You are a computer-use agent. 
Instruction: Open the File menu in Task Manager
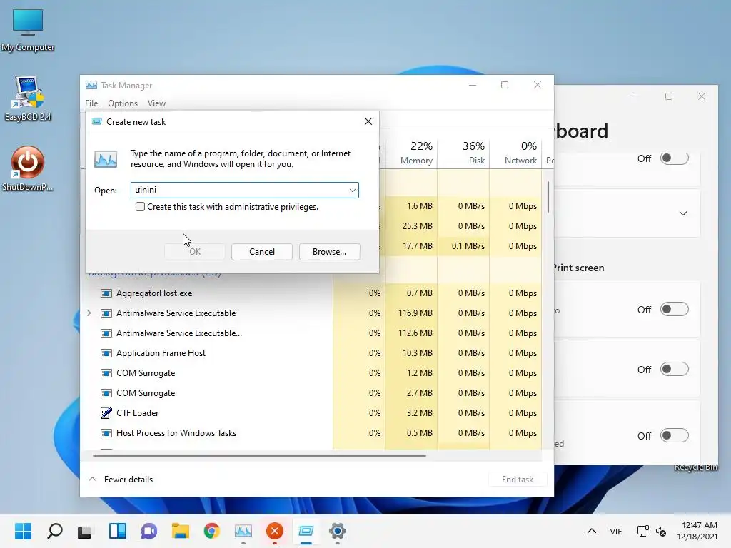click(91, 103)
